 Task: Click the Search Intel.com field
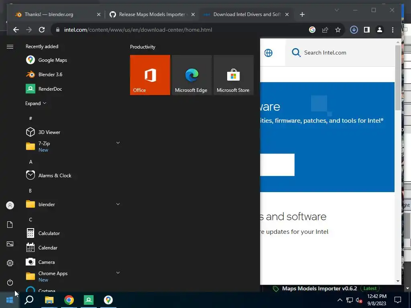point(340,53)
